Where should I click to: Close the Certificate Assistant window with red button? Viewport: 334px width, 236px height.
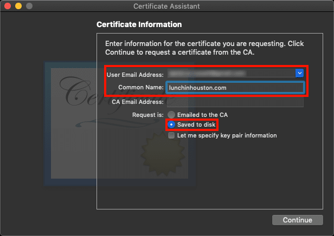tap(8, 6)
